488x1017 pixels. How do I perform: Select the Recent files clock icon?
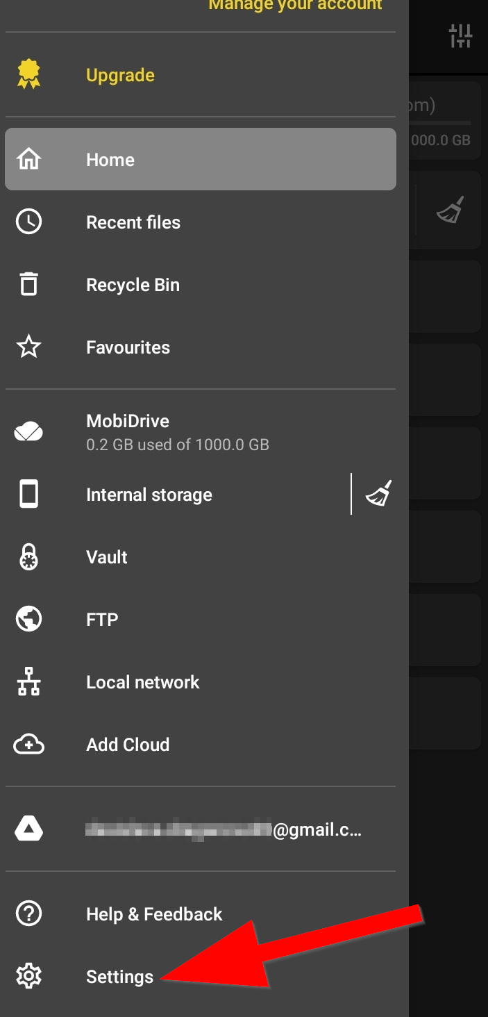[28, 222]
